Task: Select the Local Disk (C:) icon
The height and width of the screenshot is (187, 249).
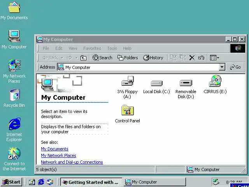Action: (x=156, y=83)
